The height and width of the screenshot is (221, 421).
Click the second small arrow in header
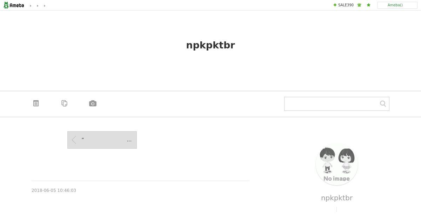click(38, 6)
